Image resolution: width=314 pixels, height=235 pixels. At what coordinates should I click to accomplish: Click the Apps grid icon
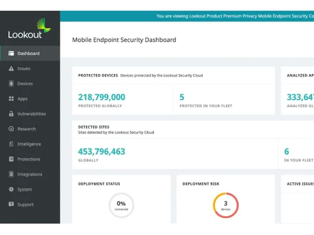11,98
